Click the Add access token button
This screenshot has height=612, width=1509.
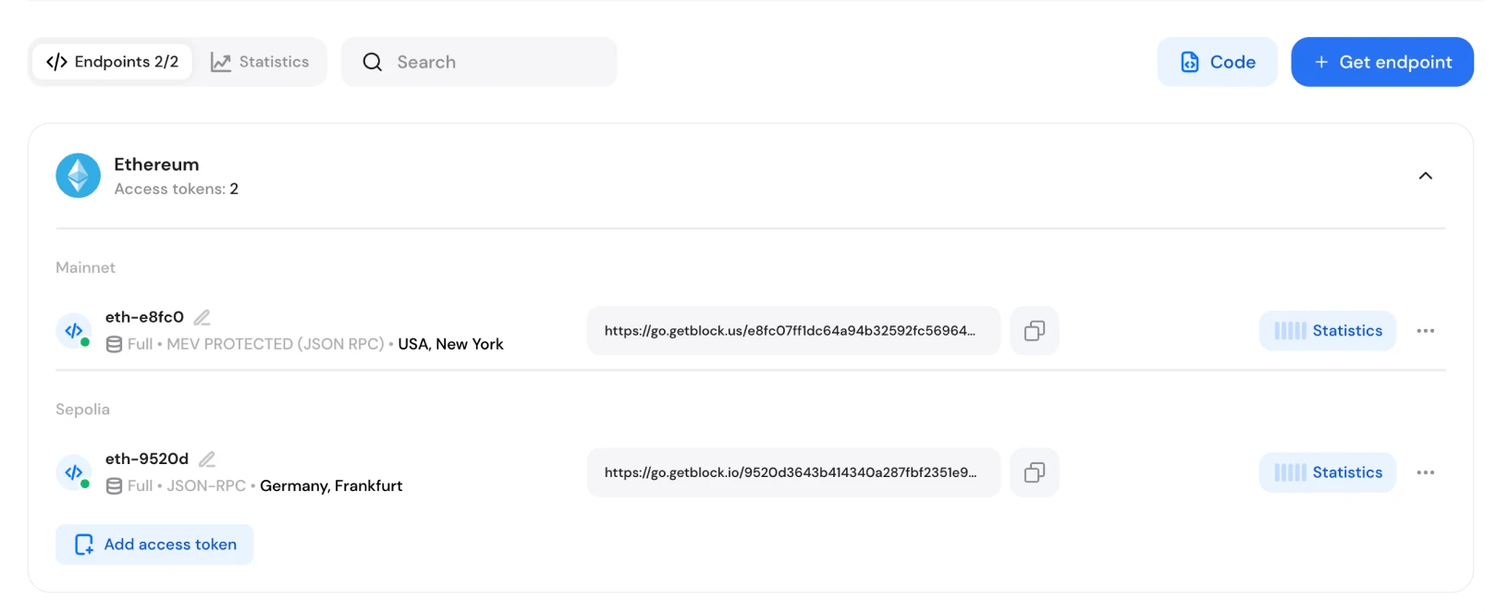click(153, 544)
